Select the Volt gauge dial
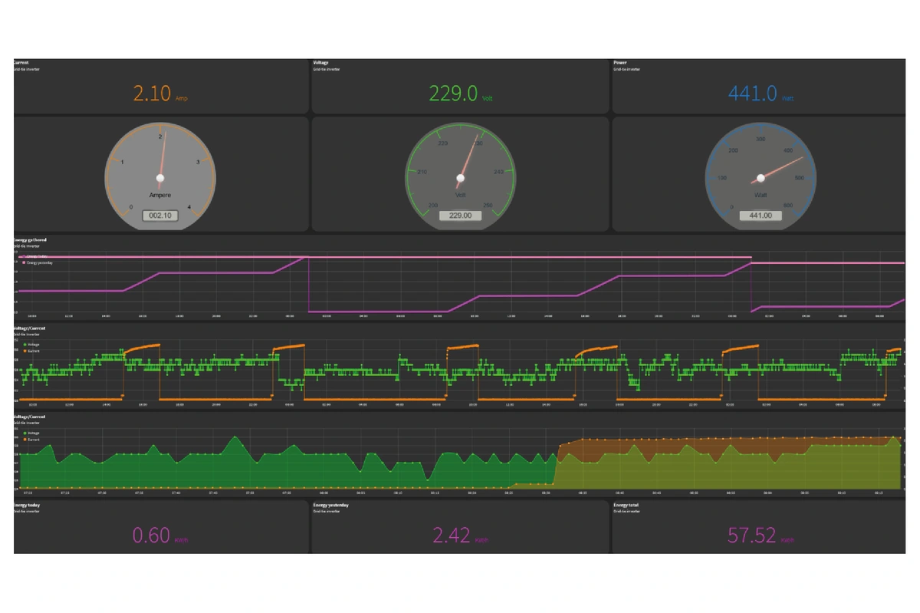This screenshot has width=920, height=613. 461,176
